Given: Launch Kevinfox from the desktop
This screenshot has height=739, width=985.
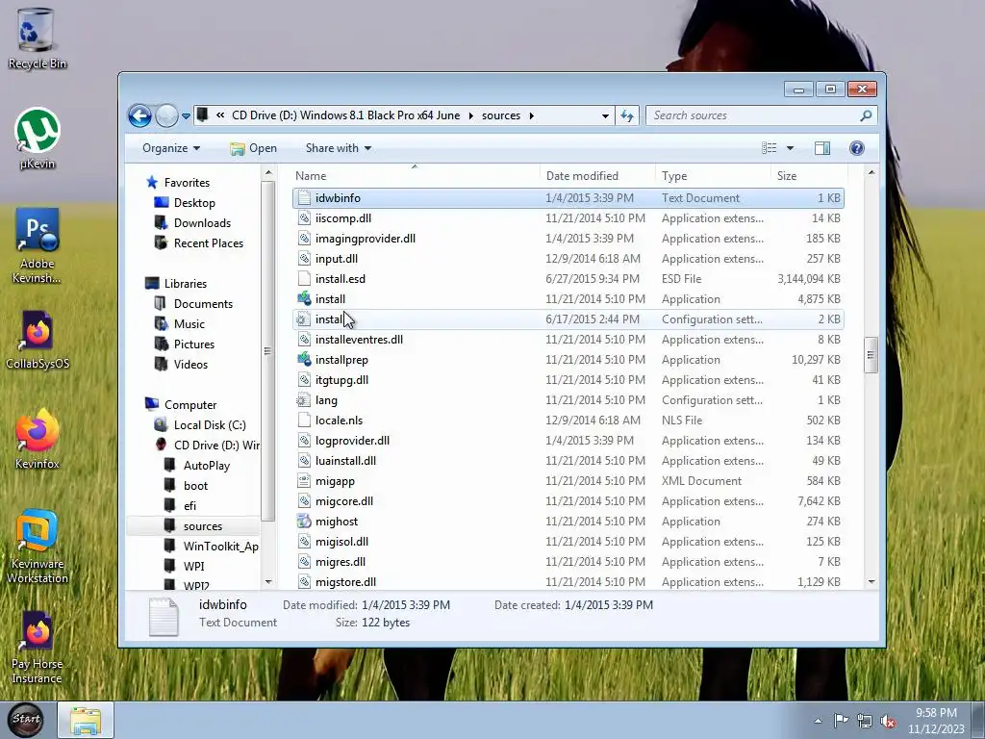Looking at the screenshot, I should (x=38, y=439).
